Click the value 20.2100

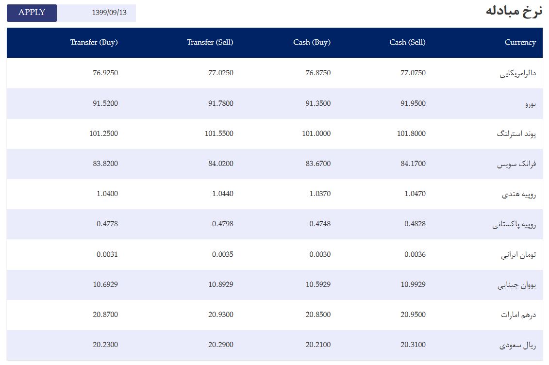pyautogui.click(x=318, y=345)
